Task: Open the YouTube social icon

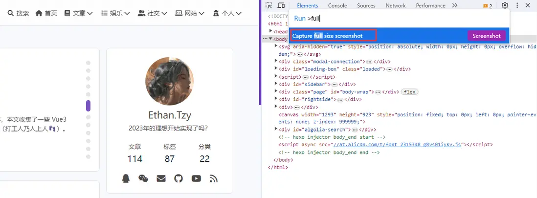Action: (x=196, y=178)
